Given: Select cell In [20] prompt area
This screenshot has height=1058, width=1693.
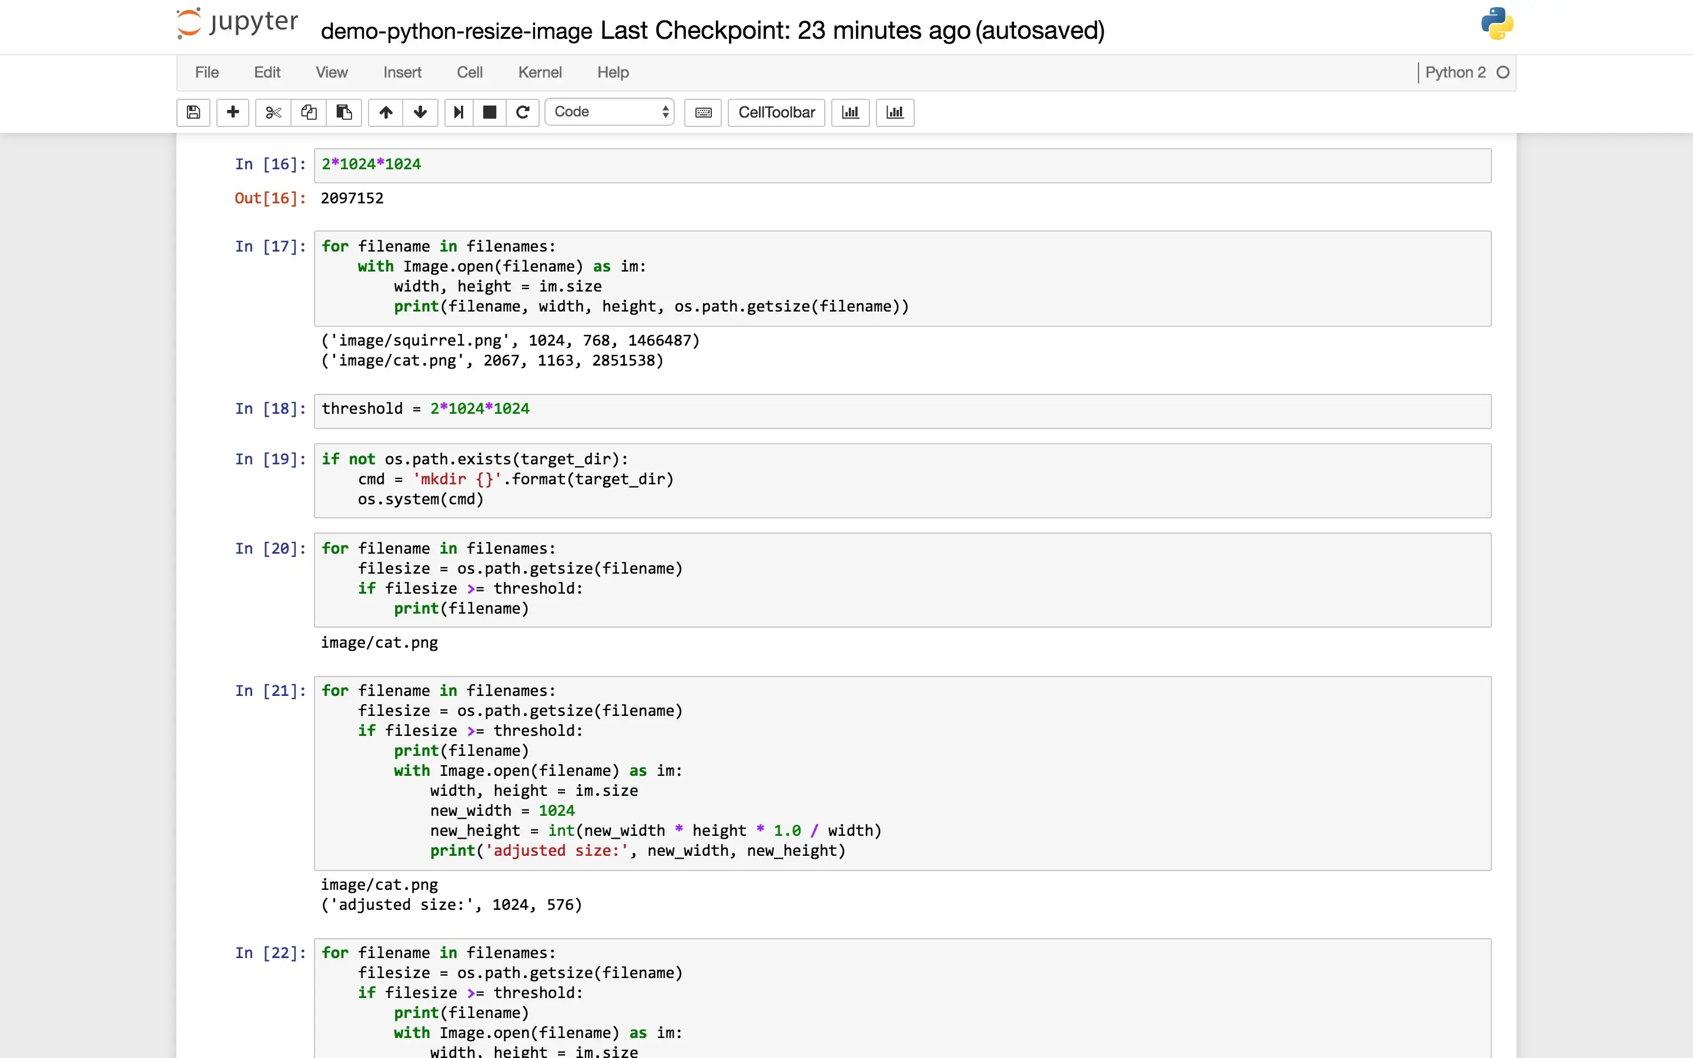Looking at the screenshot, I should point(270,548).
